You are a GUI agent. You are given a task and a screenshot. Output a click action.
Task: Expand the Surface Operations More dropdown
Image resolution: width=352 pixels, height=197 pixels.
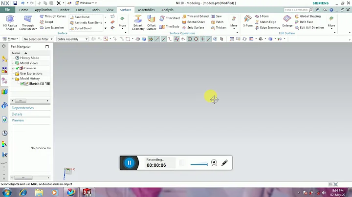click(234, 24)
